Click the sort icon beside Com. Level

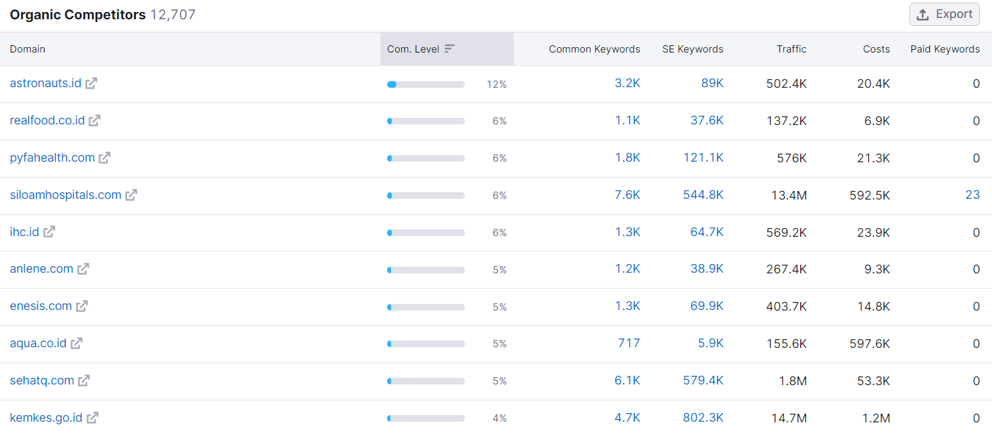(450, 49)
